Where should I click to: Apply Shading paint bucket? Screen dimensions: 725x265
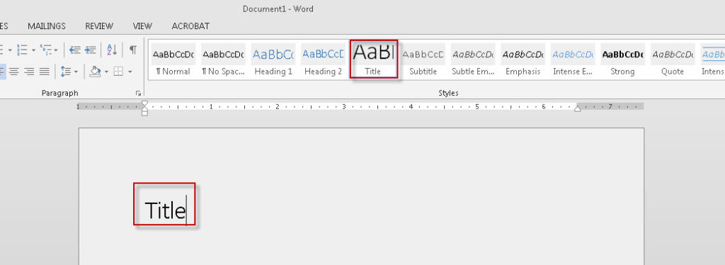[96, 72]
